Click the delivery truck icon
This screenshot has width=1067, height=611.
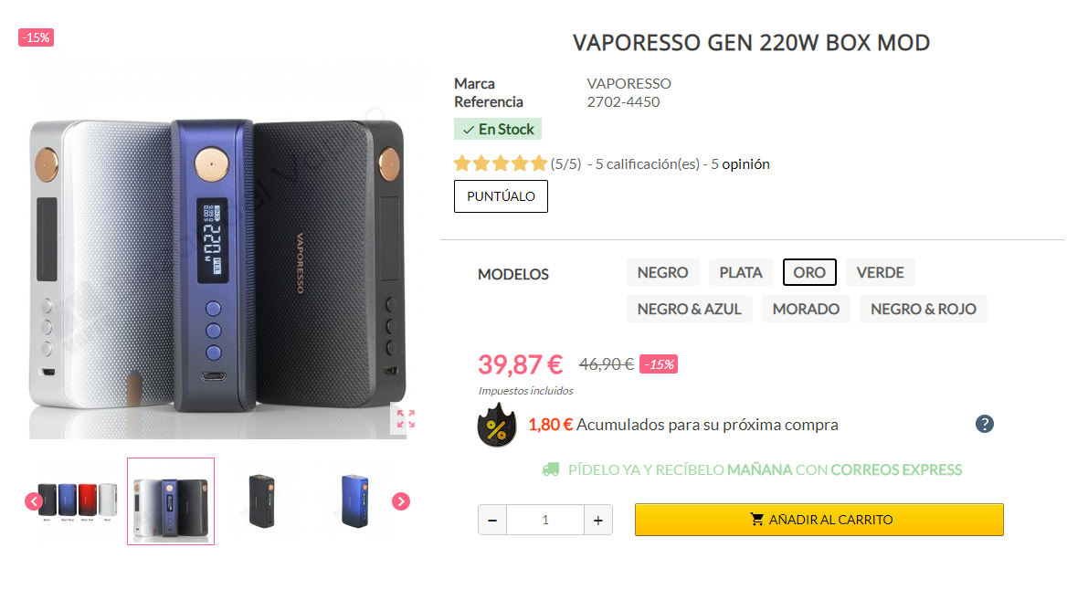pos(551,469)
